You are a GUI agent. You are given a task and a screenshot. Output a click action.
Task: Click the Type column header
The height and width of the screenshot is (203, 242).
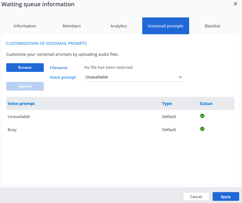(167, 103)
